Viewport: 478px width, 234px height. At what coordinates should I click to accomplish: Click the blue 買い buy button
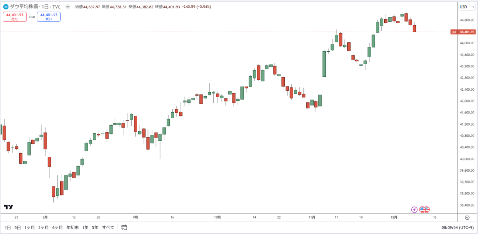click(x=49, y=17)
